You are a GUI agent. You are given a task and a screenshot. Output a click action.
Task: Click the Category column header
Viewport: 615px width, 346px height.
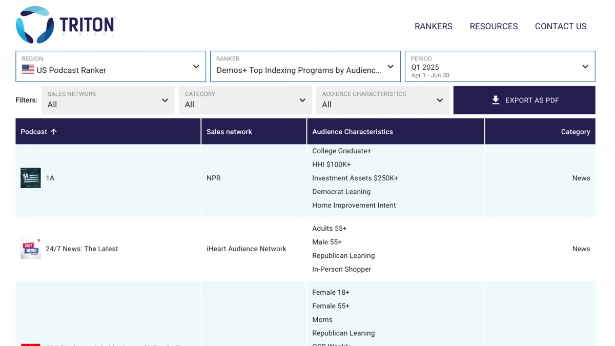tap(575, 131)
